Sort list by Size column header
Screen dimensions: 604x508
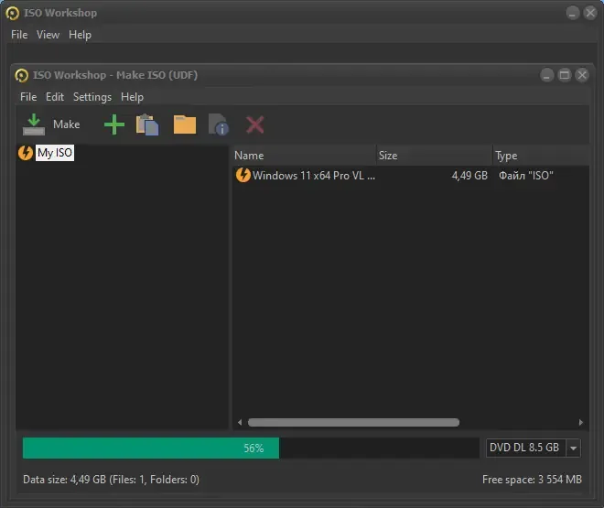pos(435,156)
